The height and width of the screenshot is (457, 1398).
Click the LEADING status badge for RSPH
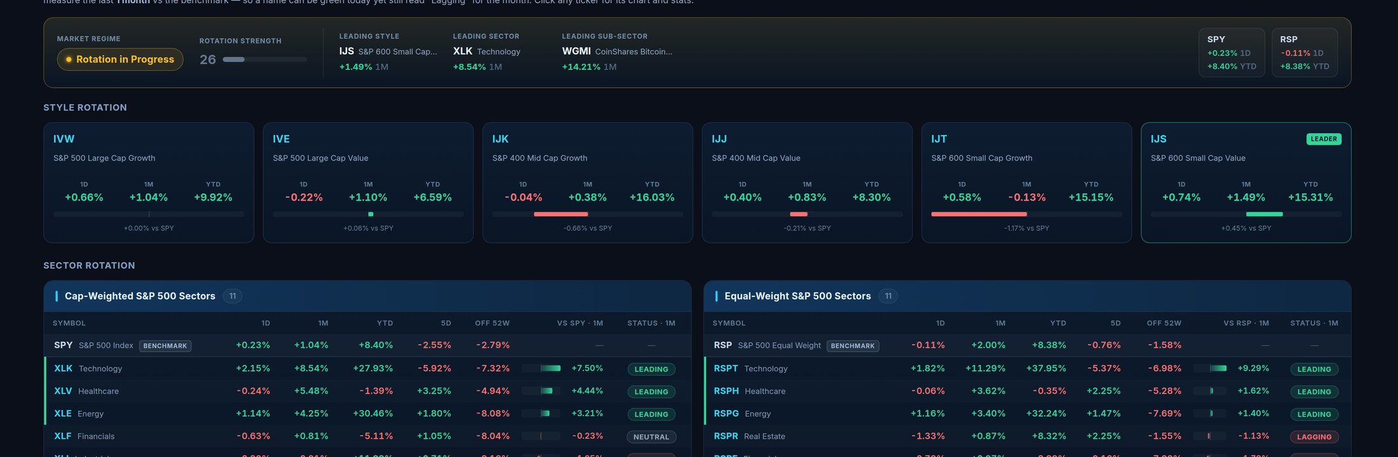(1314, 392)
